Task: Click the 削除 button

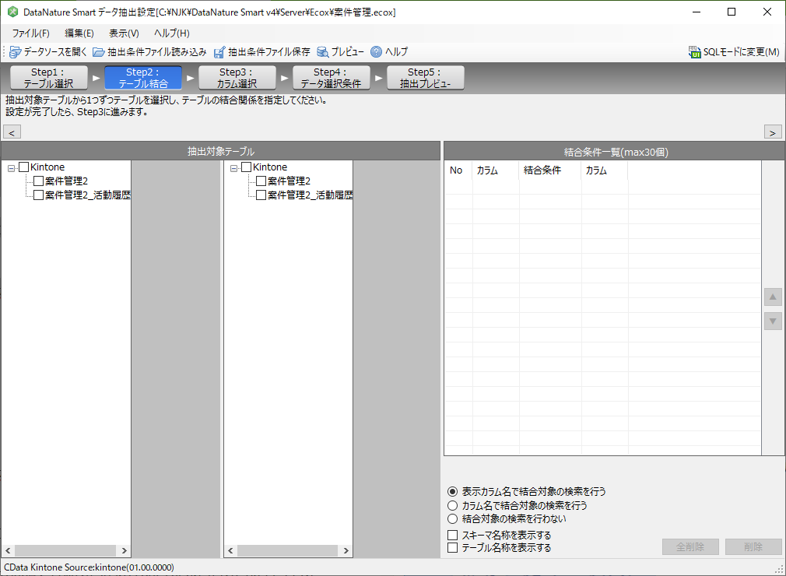Action: coord(753,546)
